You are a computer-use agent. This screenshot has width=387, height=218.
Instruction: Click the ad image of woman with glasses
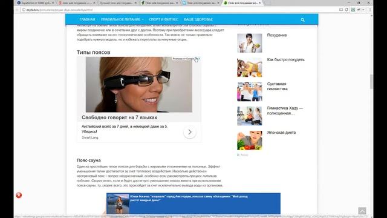(x=139, y=85)
